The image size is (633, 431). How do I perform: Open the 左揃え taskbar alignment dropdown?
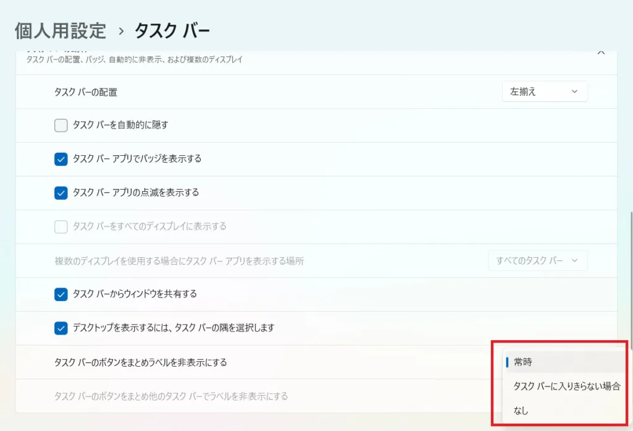pos(544,92)
